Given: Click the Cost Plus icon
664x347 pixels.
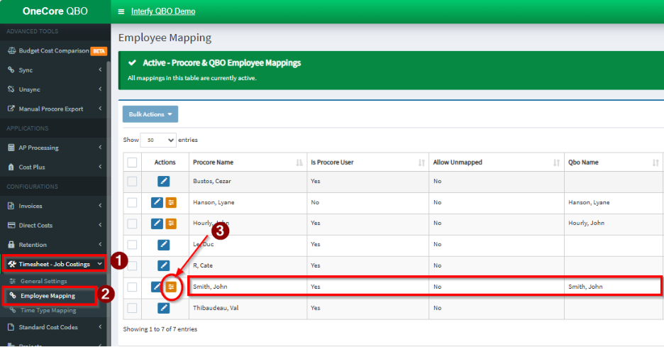Looking at the screenshot, I should coord(11,167).
